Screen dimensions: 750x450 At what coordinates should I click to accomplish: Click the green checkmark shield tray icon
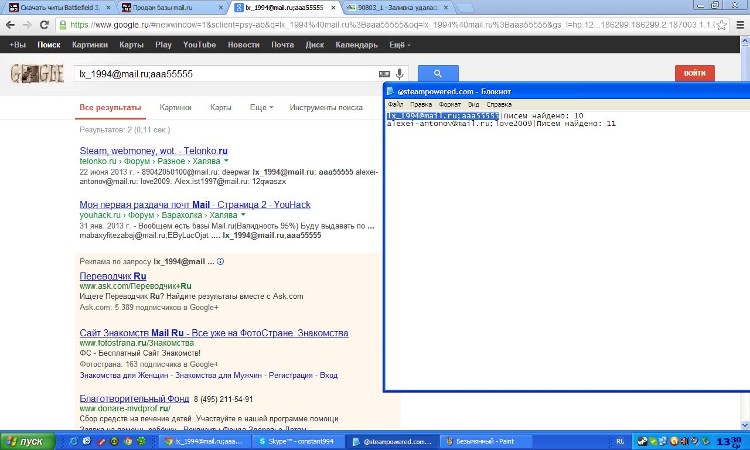tap(653, 441)
